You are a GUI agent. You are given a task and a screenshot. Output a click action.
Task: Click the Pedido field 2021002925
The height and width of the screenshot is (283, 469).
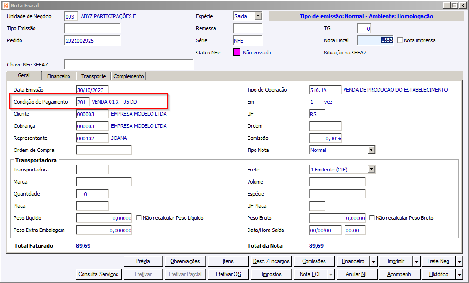[x=92, y=40]
